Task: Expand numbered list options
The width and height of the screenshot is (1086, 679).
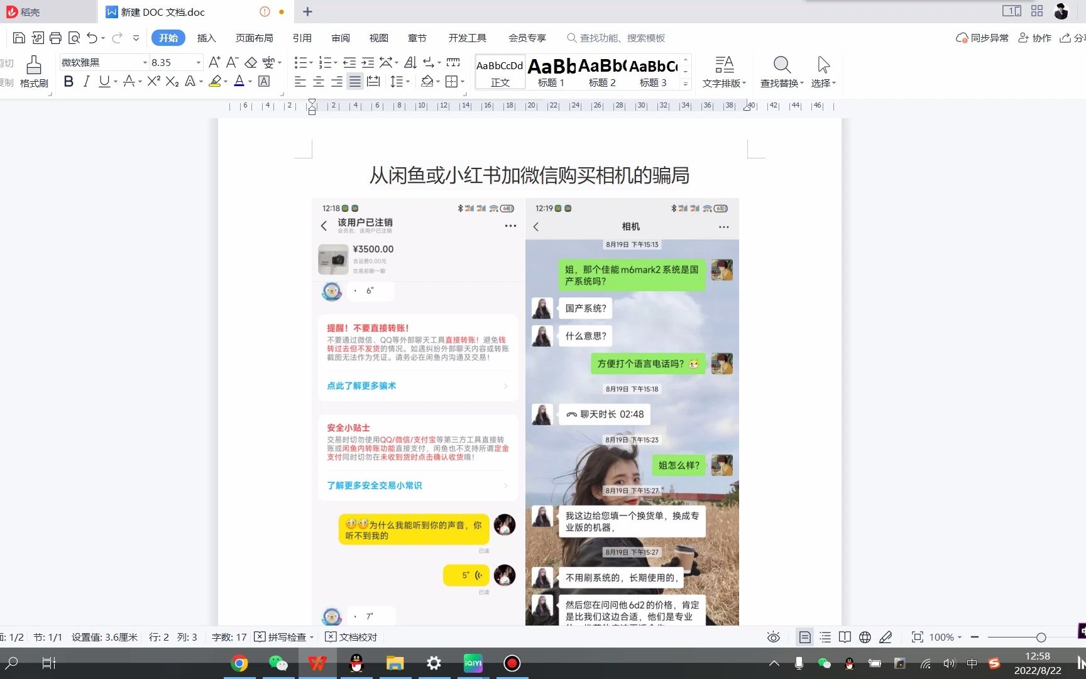Action: pos(336,62)
